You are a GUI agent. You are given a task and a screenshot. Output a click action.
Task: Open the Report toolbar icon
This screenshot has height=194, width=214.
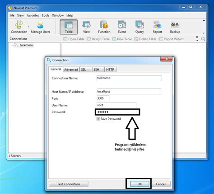click(158, 27)
